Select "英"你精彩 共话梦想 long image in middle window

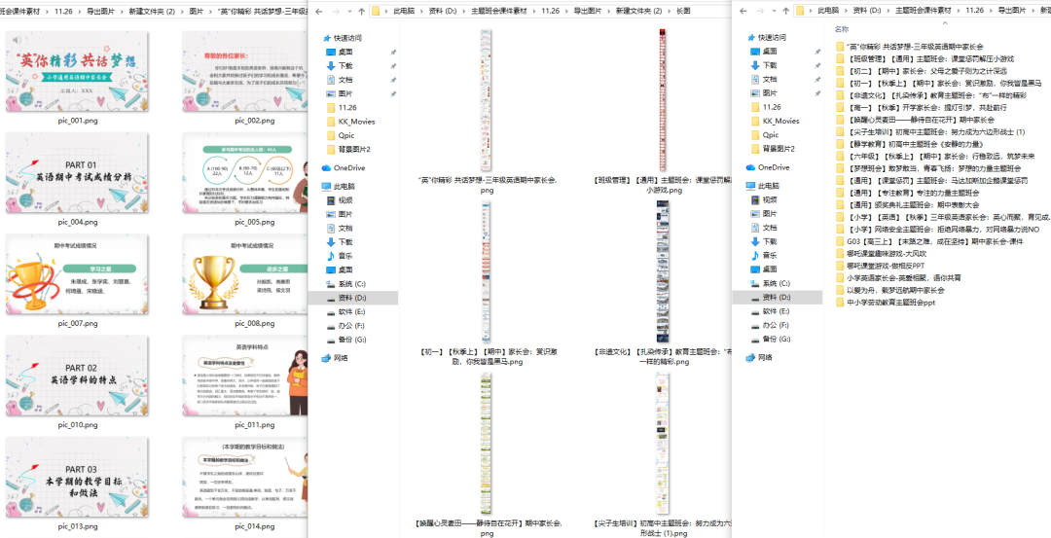[x=486, y=100]
